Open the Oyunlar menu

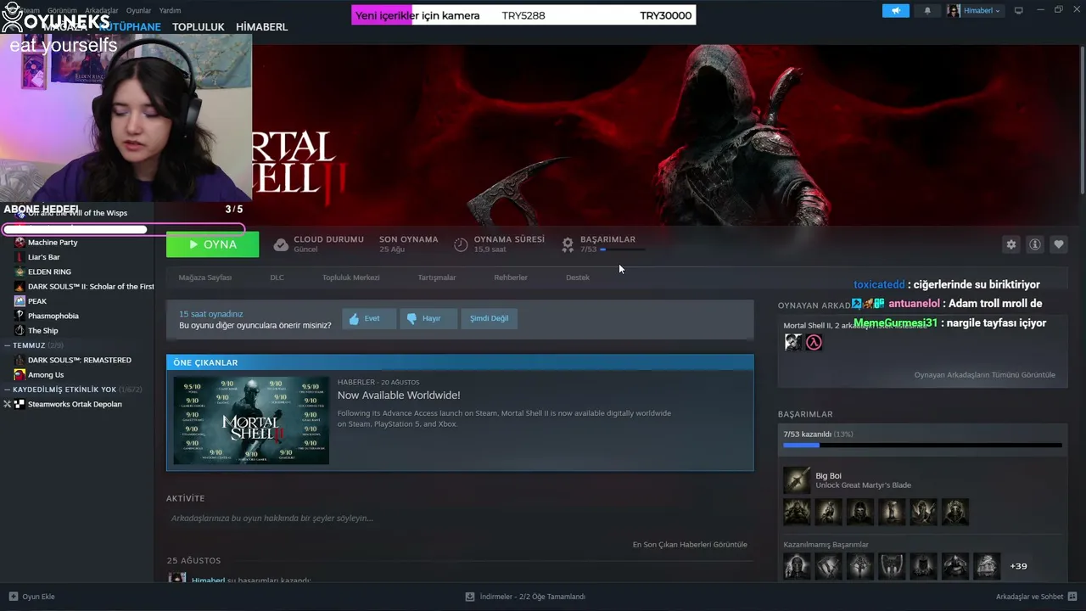click(x=139, y=10)
